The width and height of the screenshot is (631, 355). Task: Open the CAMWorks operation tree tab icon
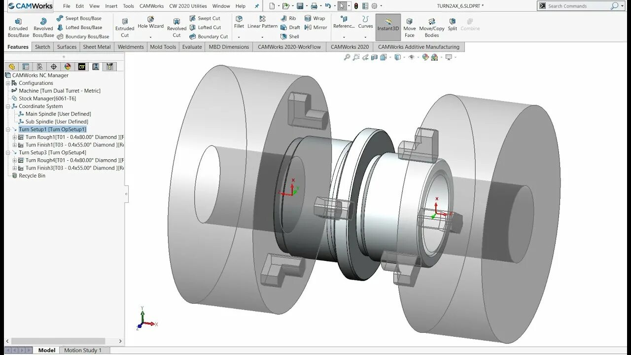[96, 67]
